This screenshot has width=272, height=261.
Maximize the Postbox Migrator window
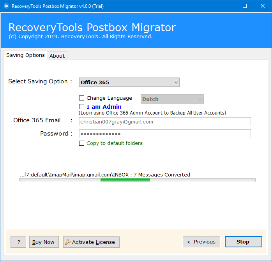(245, 6)
